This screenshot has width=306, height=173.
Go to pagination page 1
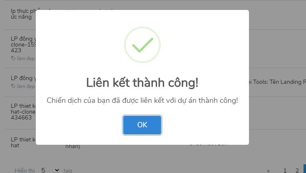click(x=285, y=171)
